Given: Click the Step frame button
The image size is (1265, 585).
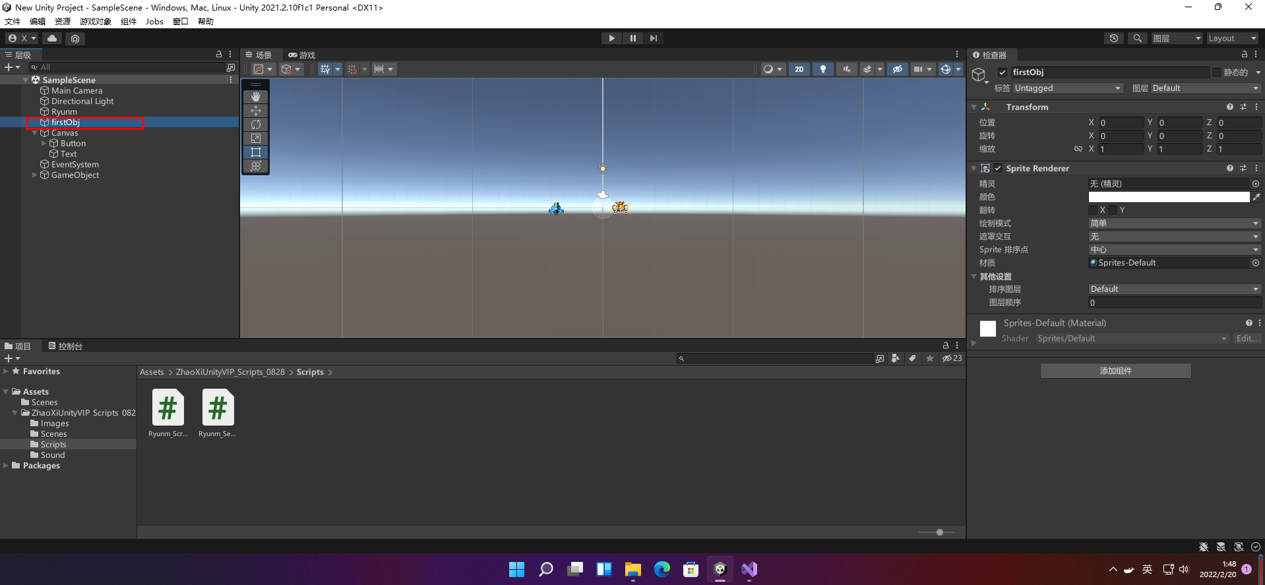Looking at the screenshot, I should point(653,38).
